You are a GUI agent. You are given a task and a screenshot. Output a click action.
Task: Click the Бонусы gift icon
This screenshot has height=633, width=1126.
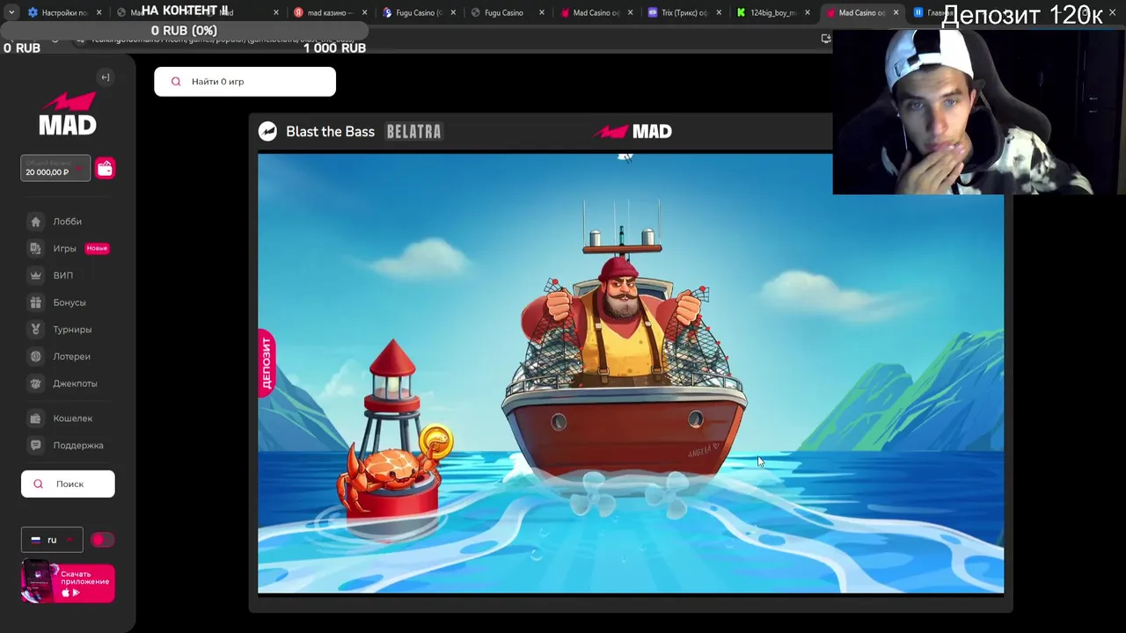pyautogui.click(x=35, y=302)
